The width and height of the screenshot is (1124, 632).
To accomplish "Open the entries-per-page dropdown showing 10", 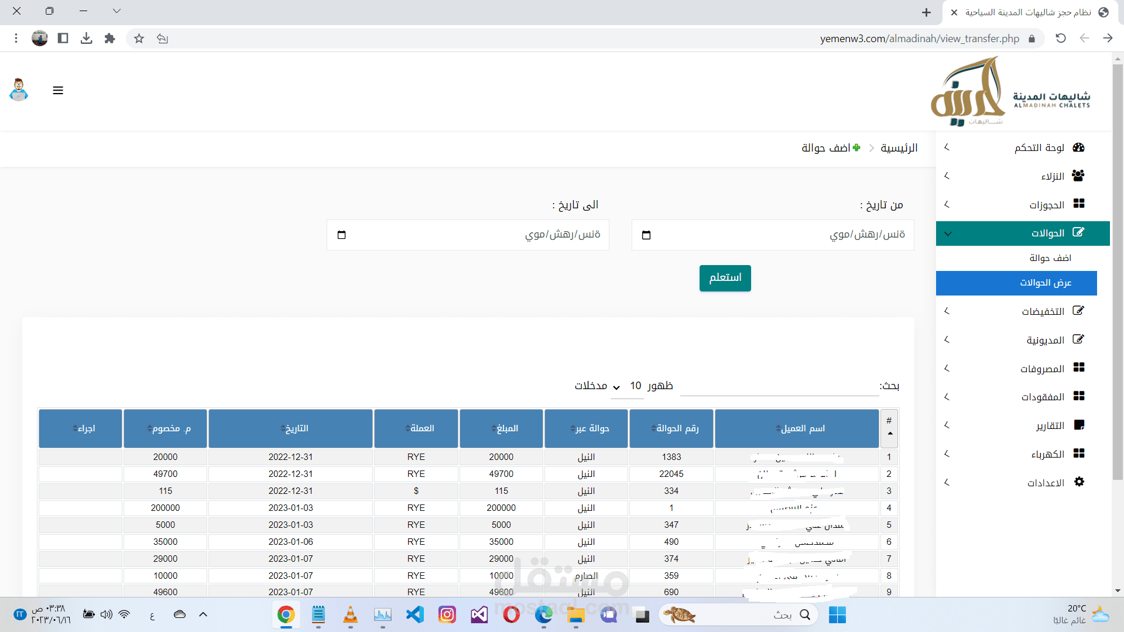I will point(626,386).
